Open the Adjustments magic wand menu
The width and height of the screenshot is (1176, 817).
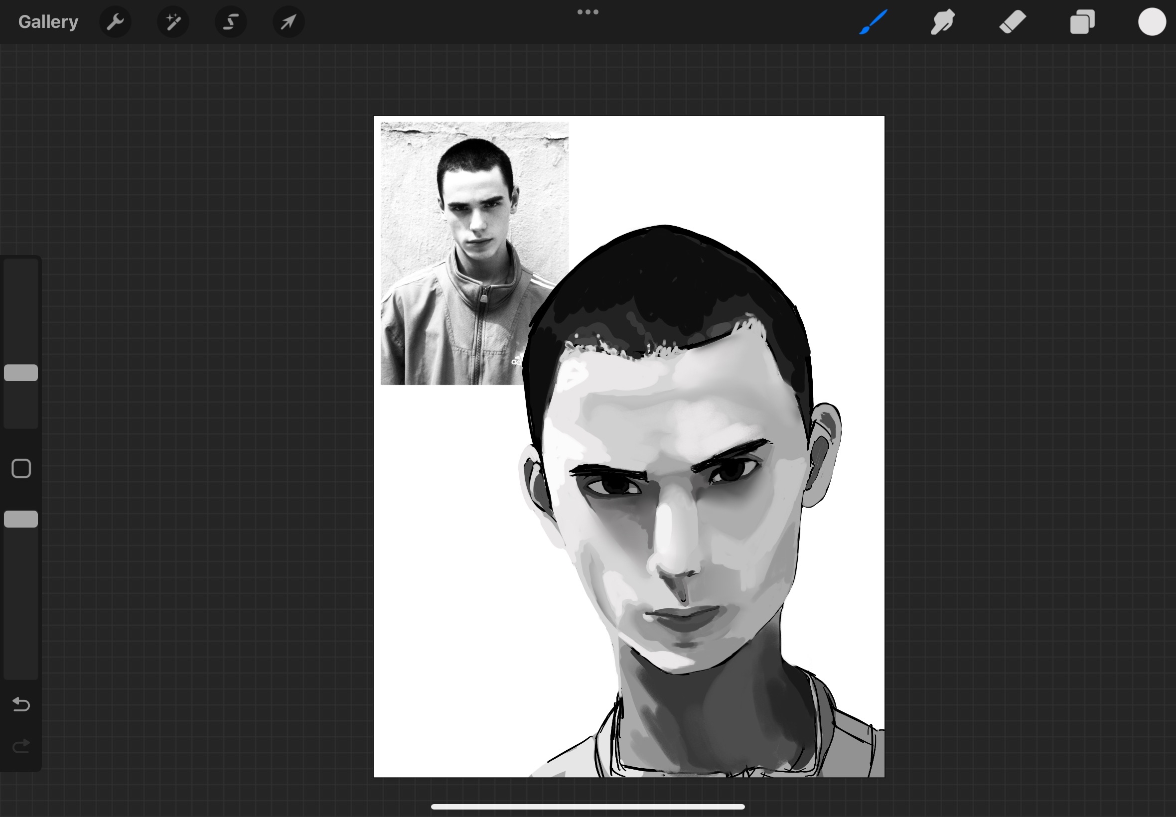click(x=173, y=22)
